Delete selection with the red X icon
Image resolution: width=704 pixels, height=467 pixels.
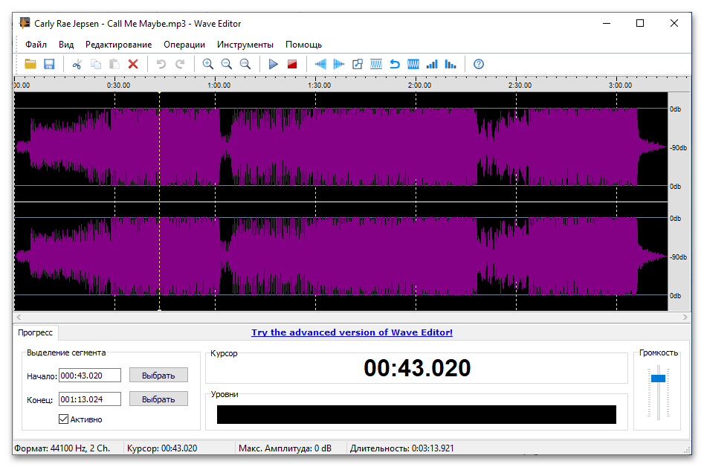133,64
